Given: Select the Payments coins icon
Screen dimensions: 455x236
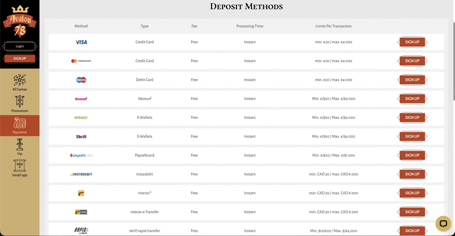Looking at the screenshot, I should click(19, 123).
